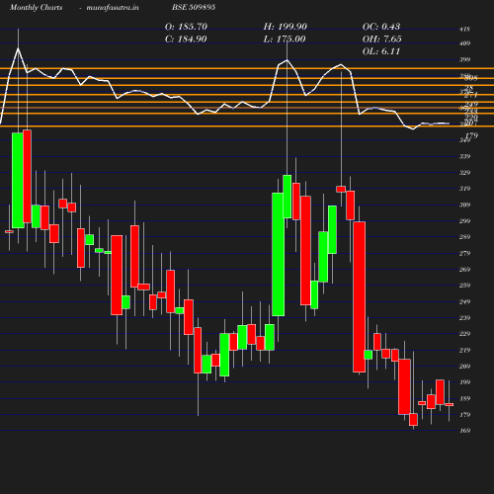
Task: Click the 415 price axis label
Action: 464,30
